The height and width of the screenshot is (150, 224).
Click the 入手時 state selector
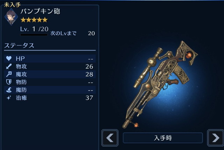(x=163, y=138)
